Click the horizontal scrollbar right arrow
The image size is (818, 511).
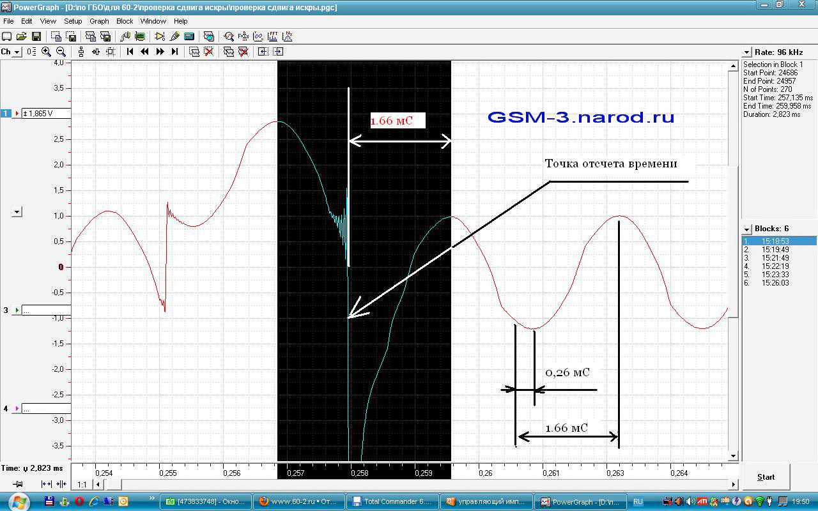tap(734, 485)
